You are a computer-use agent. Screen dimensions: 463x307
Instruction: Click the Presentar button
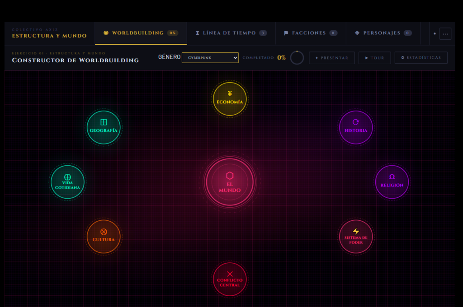coord(331,58)
